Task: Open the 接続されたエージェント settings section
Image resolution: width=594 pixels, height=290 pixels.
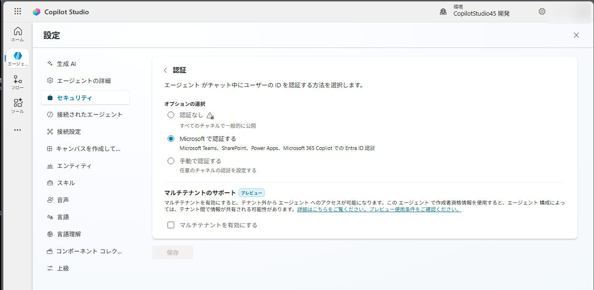Action: [x=86, y=114]
